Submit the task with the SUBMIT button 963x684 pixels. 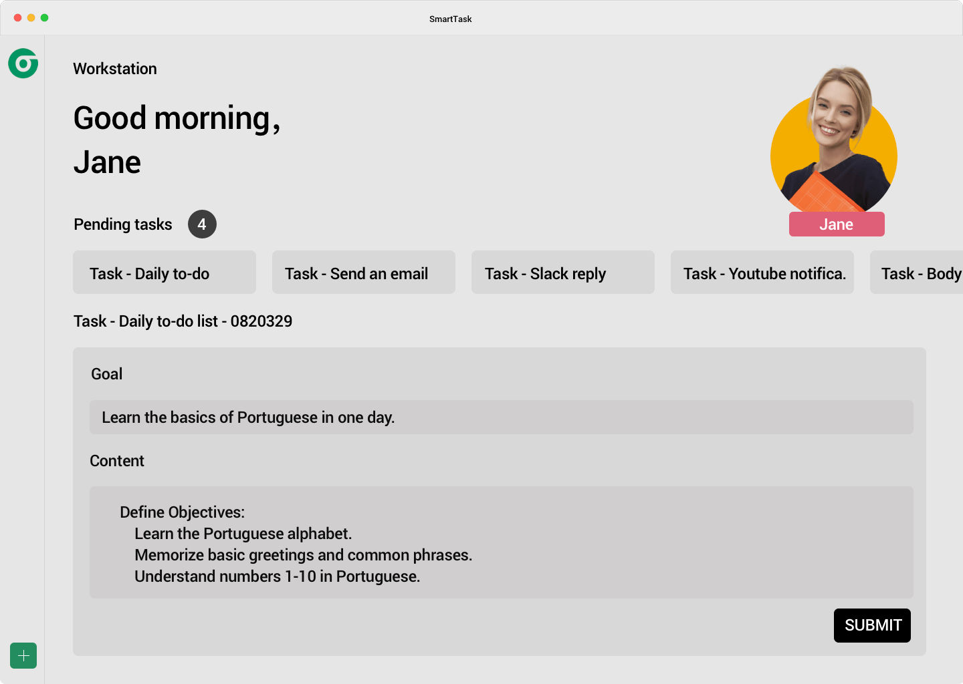(871, 625)
